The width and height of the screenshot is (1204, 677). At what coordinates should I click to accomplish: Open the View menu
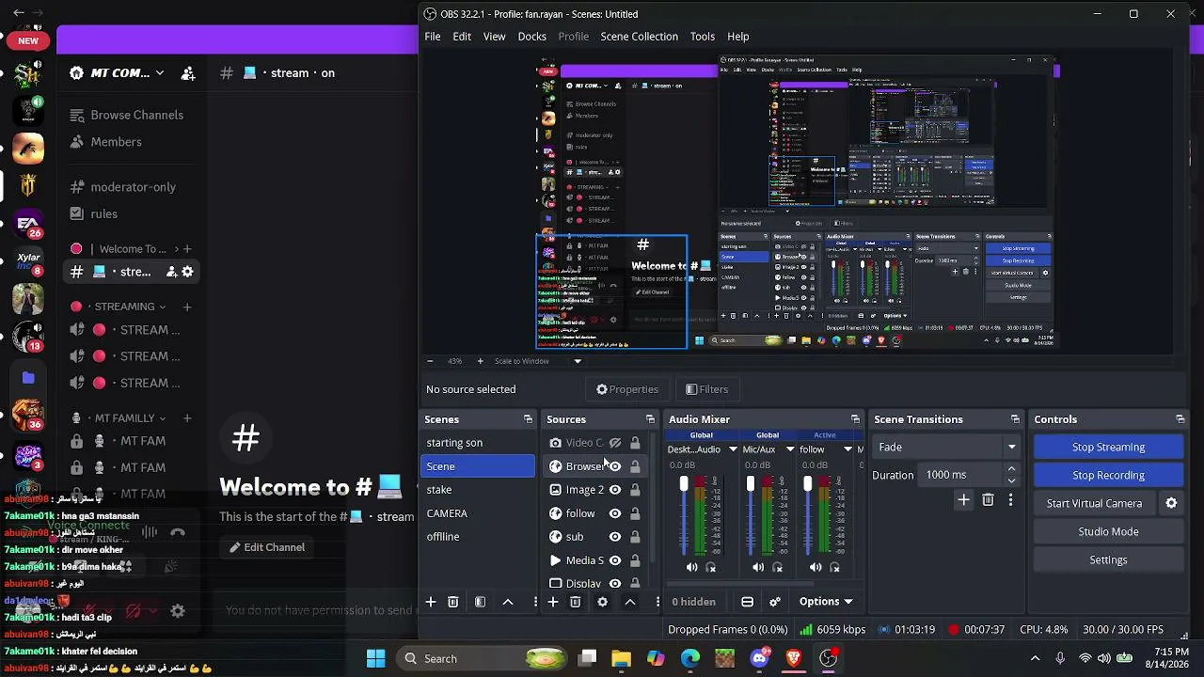(x=495, y=37)
